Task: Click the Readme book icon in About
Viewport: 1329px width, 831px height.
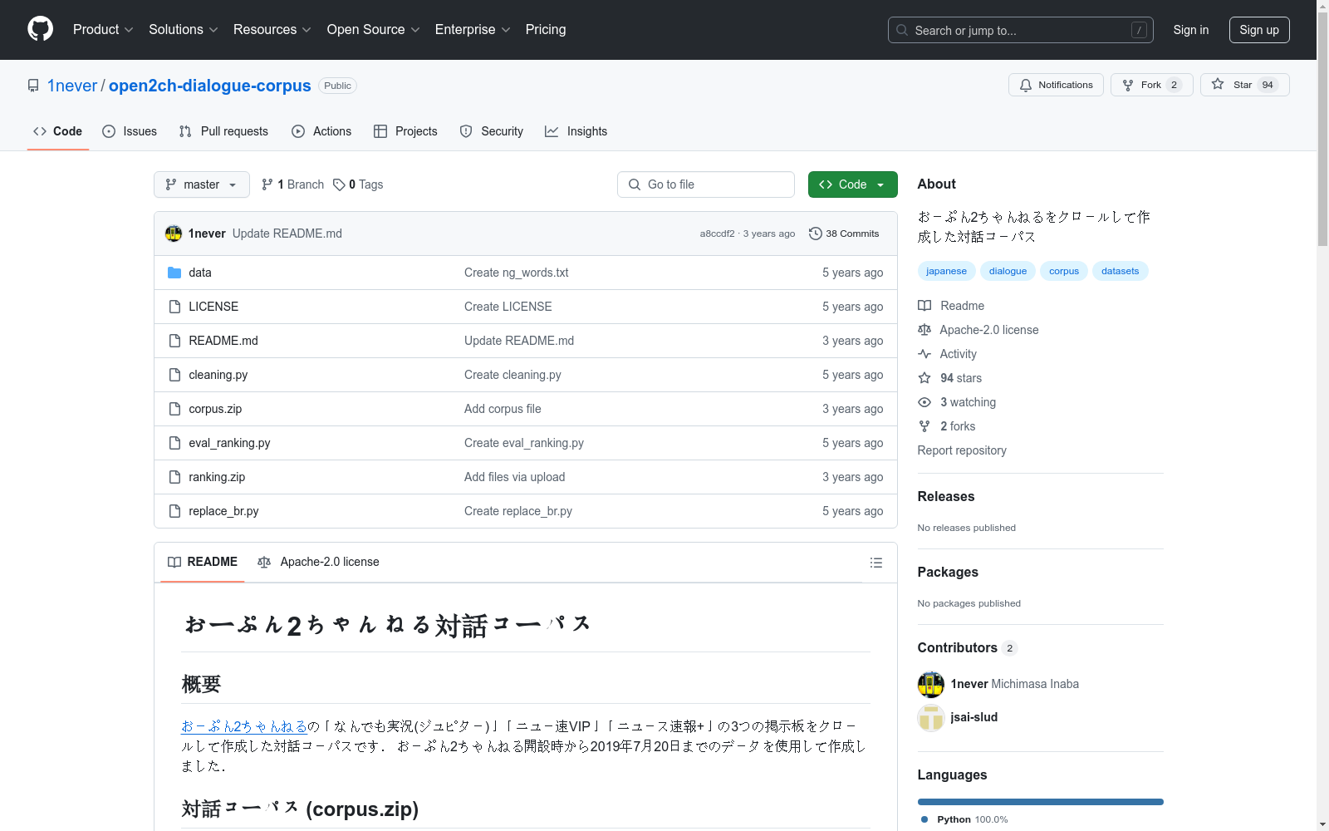Action: coord(924,306)
